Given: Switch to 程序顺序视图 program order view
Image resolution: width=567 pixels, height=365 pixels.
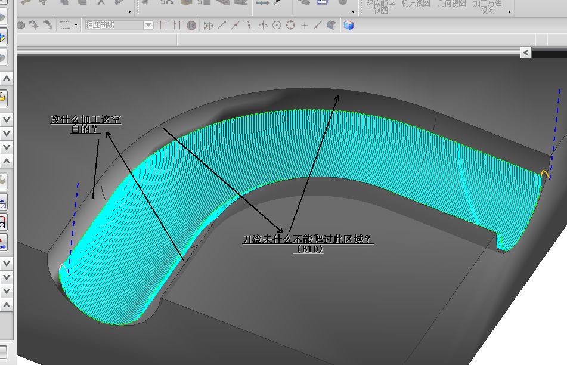Looking at the screenshot, I should [x=380, y=7].
